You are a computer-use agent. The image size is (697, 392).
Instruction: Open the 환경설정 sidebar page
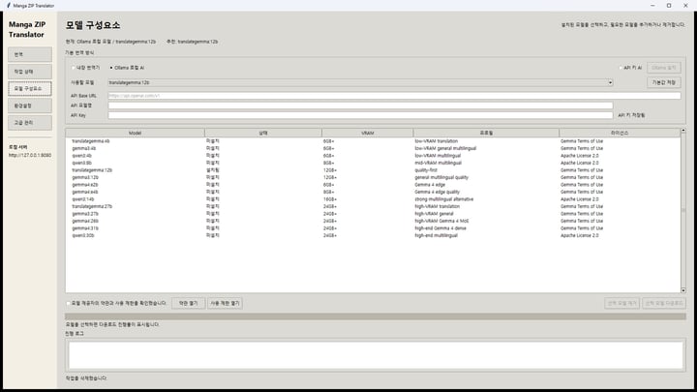(x=30, y=106)
